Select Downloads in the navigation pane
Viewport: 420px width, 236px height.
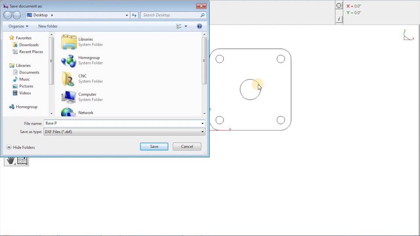pos(29,45)
